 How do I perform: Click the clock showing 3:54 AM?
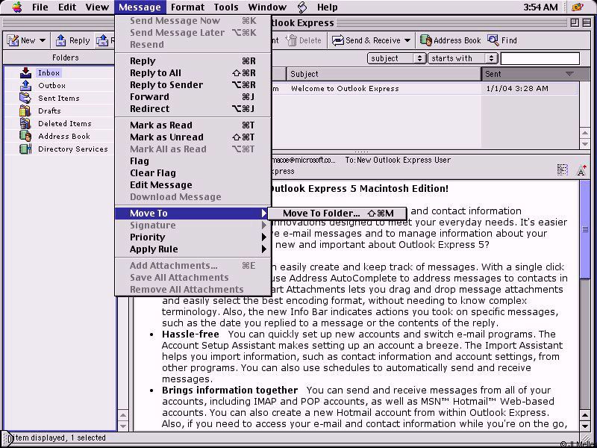540,7
